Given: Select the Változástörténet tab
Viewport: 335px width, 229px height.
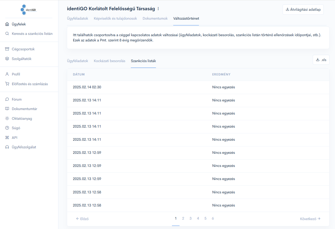Looking at the screenshot, I should click(x=186, y=19).
